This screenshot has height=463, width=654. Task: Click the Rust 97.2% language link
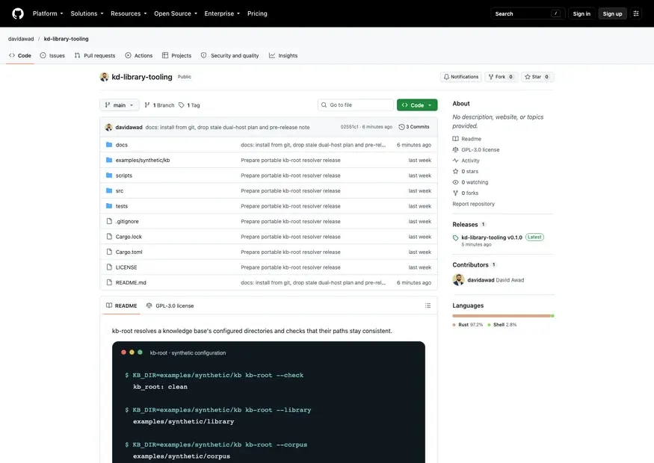point(468,325)
